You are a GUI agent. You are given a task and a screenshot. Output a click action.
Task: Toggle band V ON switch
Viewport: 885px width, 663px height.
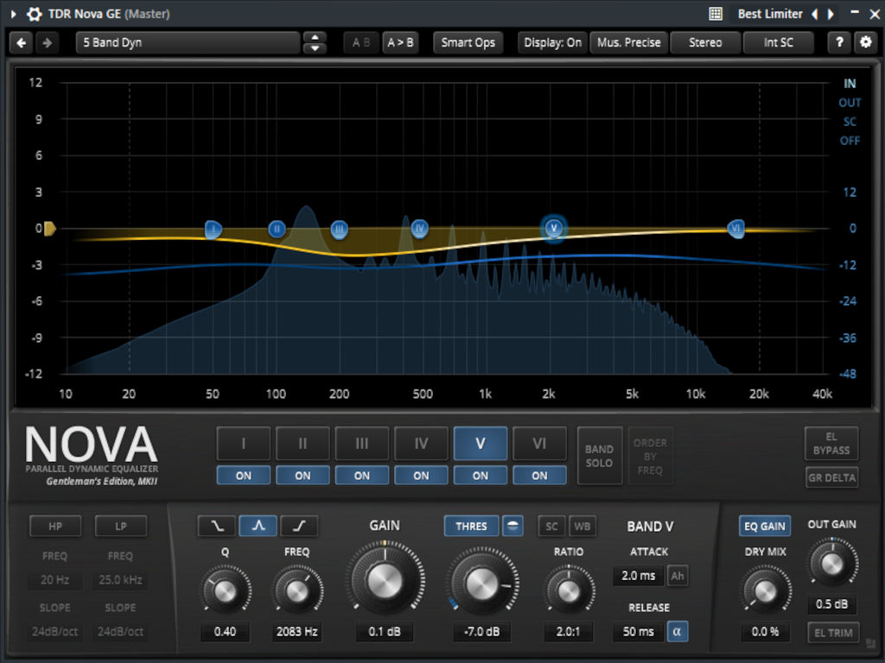tap(481, 476)
